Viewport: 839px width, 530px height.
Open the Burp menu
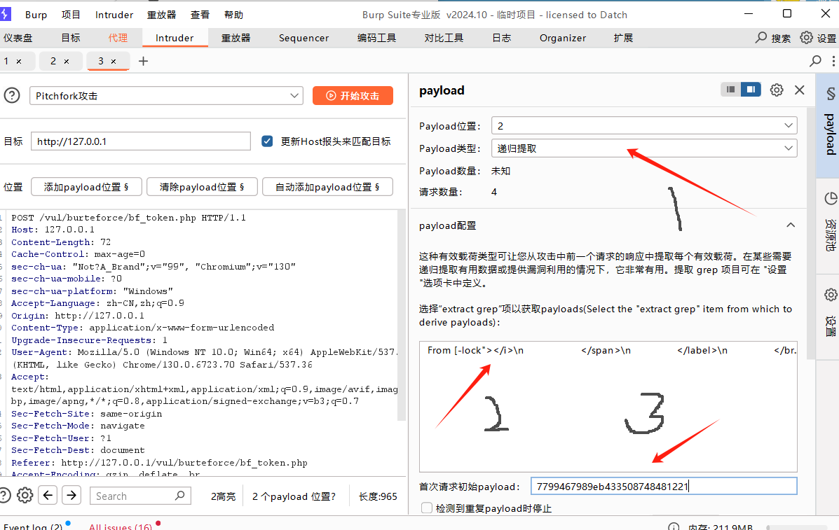[x=36, y=15]
